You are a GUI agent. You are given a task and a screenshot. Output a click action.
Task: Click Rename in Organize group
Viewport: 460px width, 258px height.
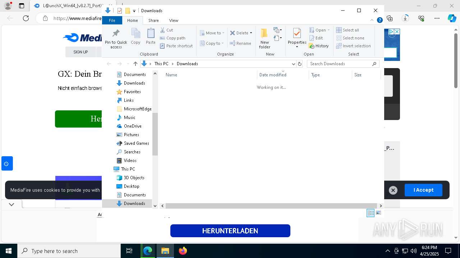pos(240,43)
